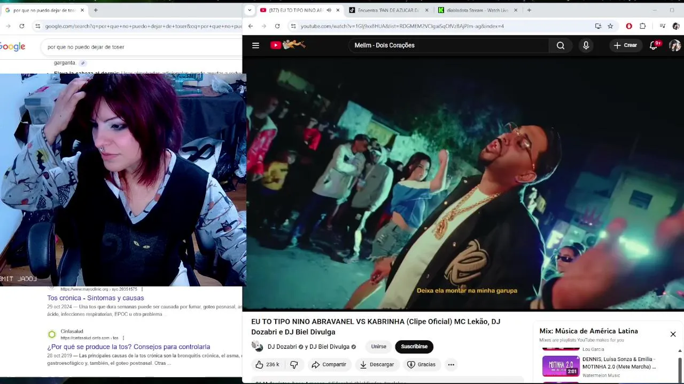Download the video with Descargar
This screenshot has height=384, width=684.
pos(377,364)
